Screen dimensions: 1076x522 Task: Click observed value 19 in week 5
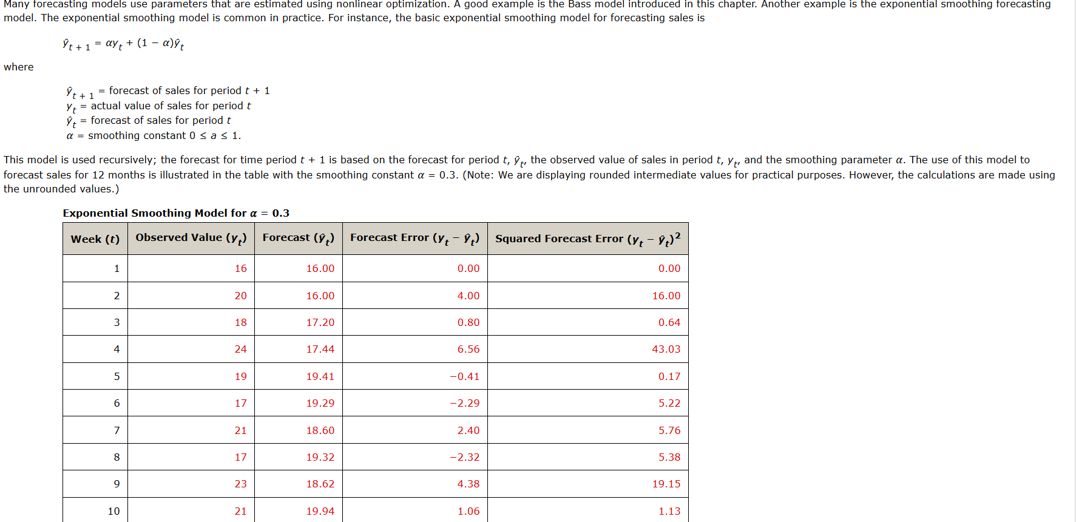pyautogui.click(x=241, y=376)
